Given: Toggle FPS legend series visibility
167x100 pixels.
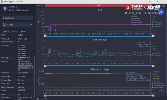Looking at the screenshot, I should (x=154, y=21).
